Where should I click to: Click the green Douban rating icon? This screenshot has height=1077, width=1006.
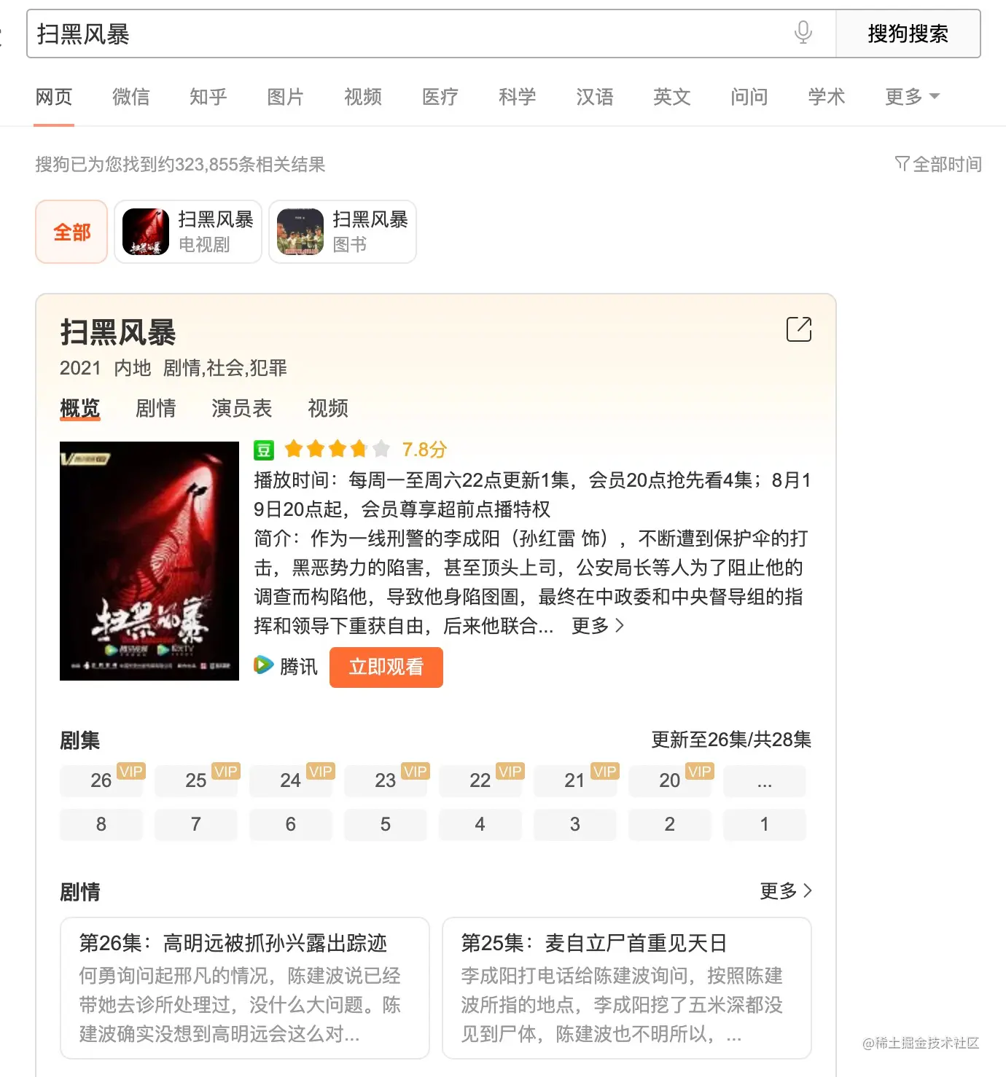pos(263,450)
